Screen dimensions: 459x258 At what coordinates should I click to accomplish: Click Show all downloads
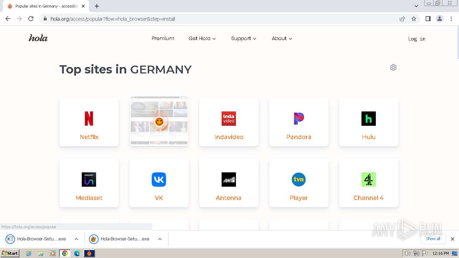(433, 239)
